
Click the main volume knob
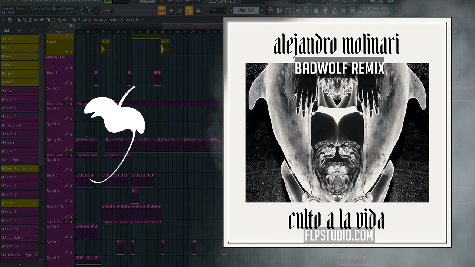coord(85,11)
